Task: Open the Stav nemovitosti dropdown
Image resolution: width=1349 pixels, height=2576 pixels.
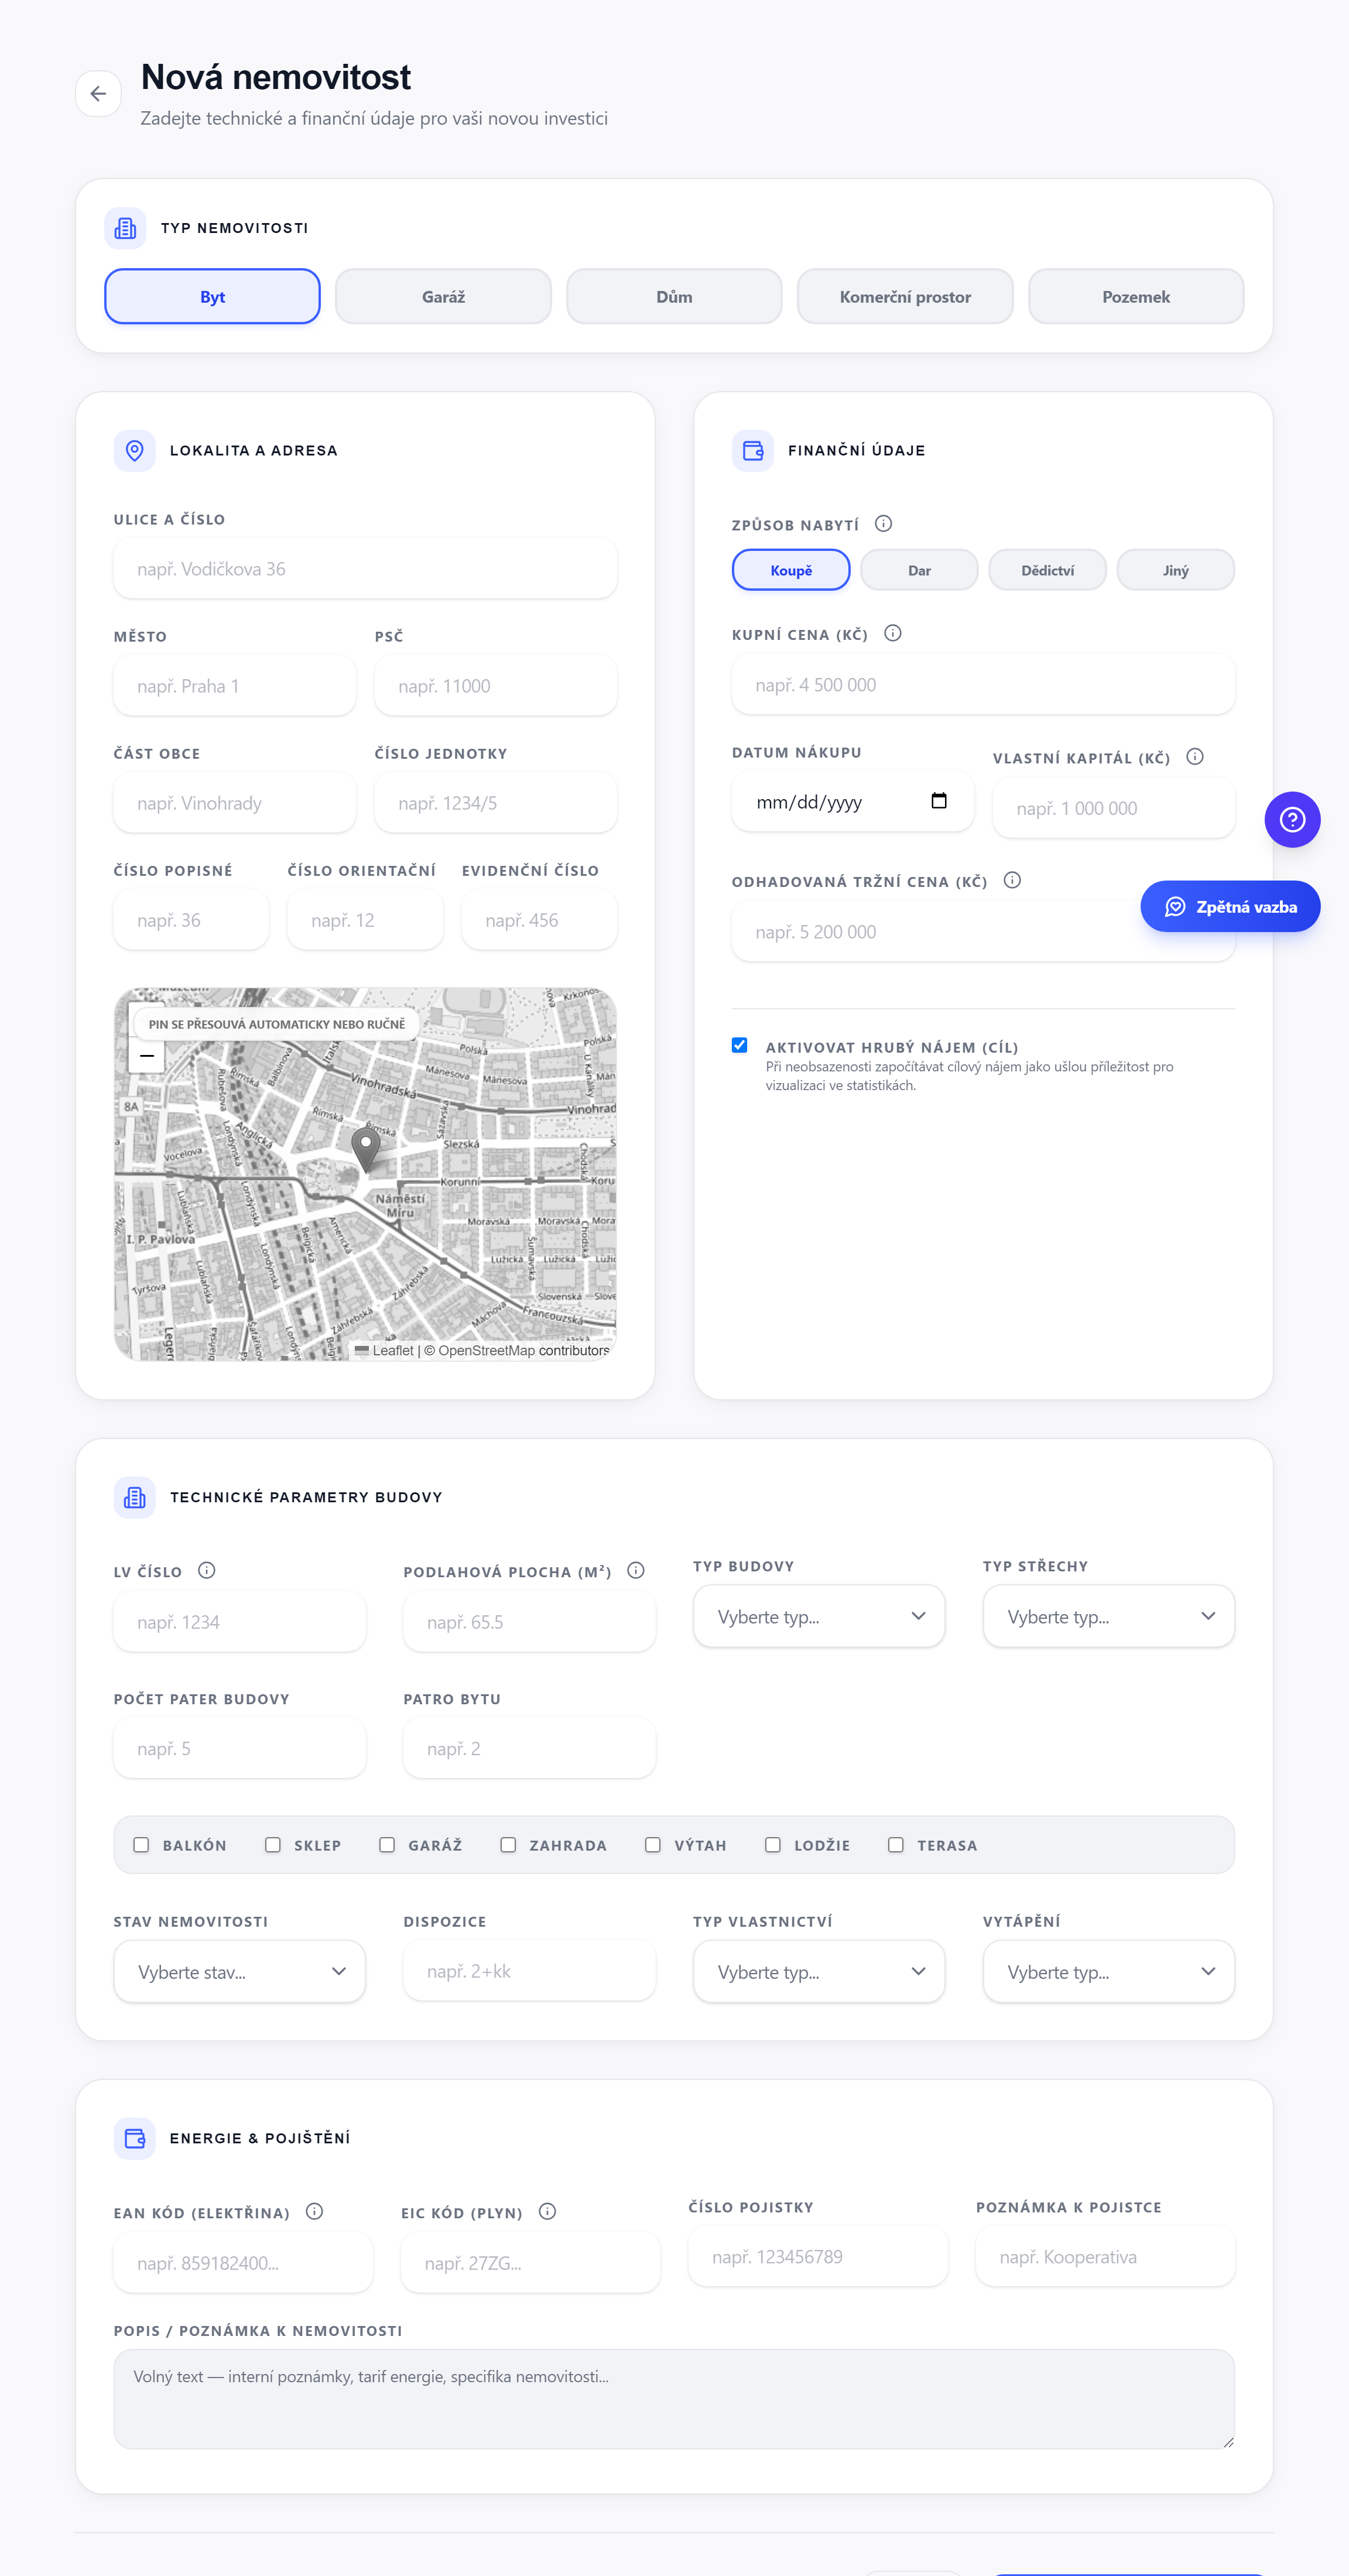Action: pos(240,1971)
